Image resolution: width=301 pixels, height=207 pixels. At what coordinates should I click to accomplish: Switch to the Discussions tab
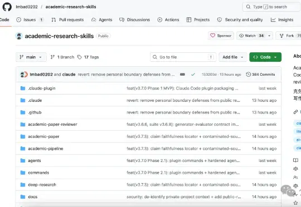tap(134, 19)
